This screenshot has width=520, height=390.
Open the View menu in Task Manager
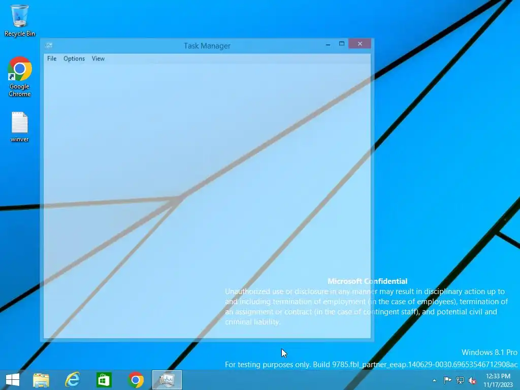click(x=98, y=59)
